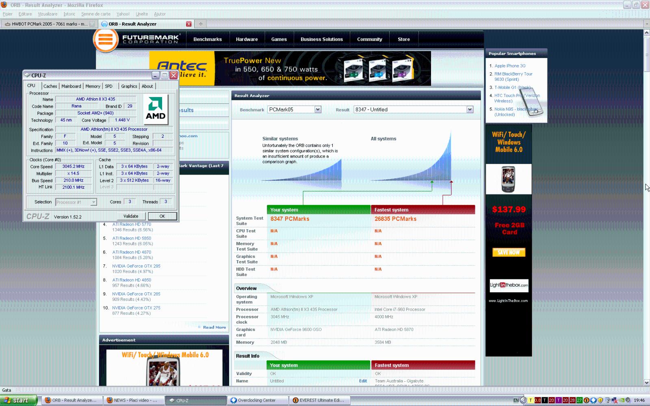Click the blue Overclocking Center tray icon
This screenshot has width=650, height=406.
pyautogui.click(x=593, y=400)
